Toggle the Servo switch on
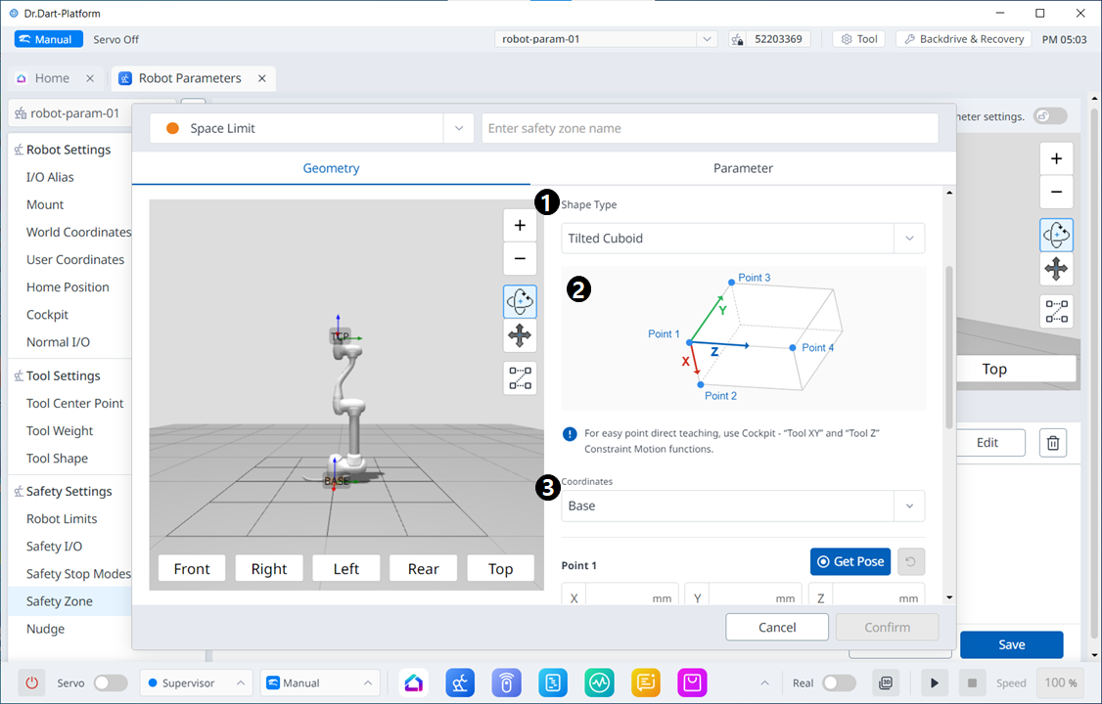Screen dimensions: 1102x704 pyautogui.click(x=110, y=682)
